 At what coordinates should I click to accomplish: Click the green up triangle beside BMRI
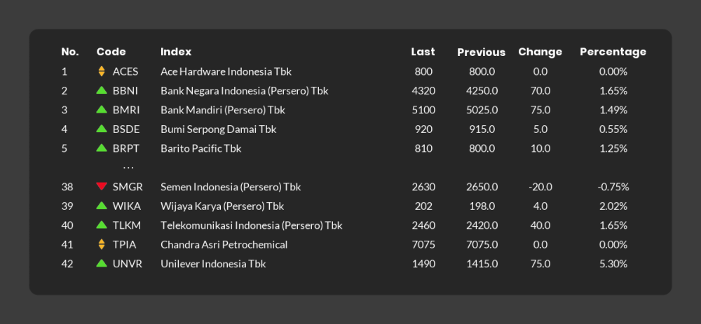coord(102,109)
